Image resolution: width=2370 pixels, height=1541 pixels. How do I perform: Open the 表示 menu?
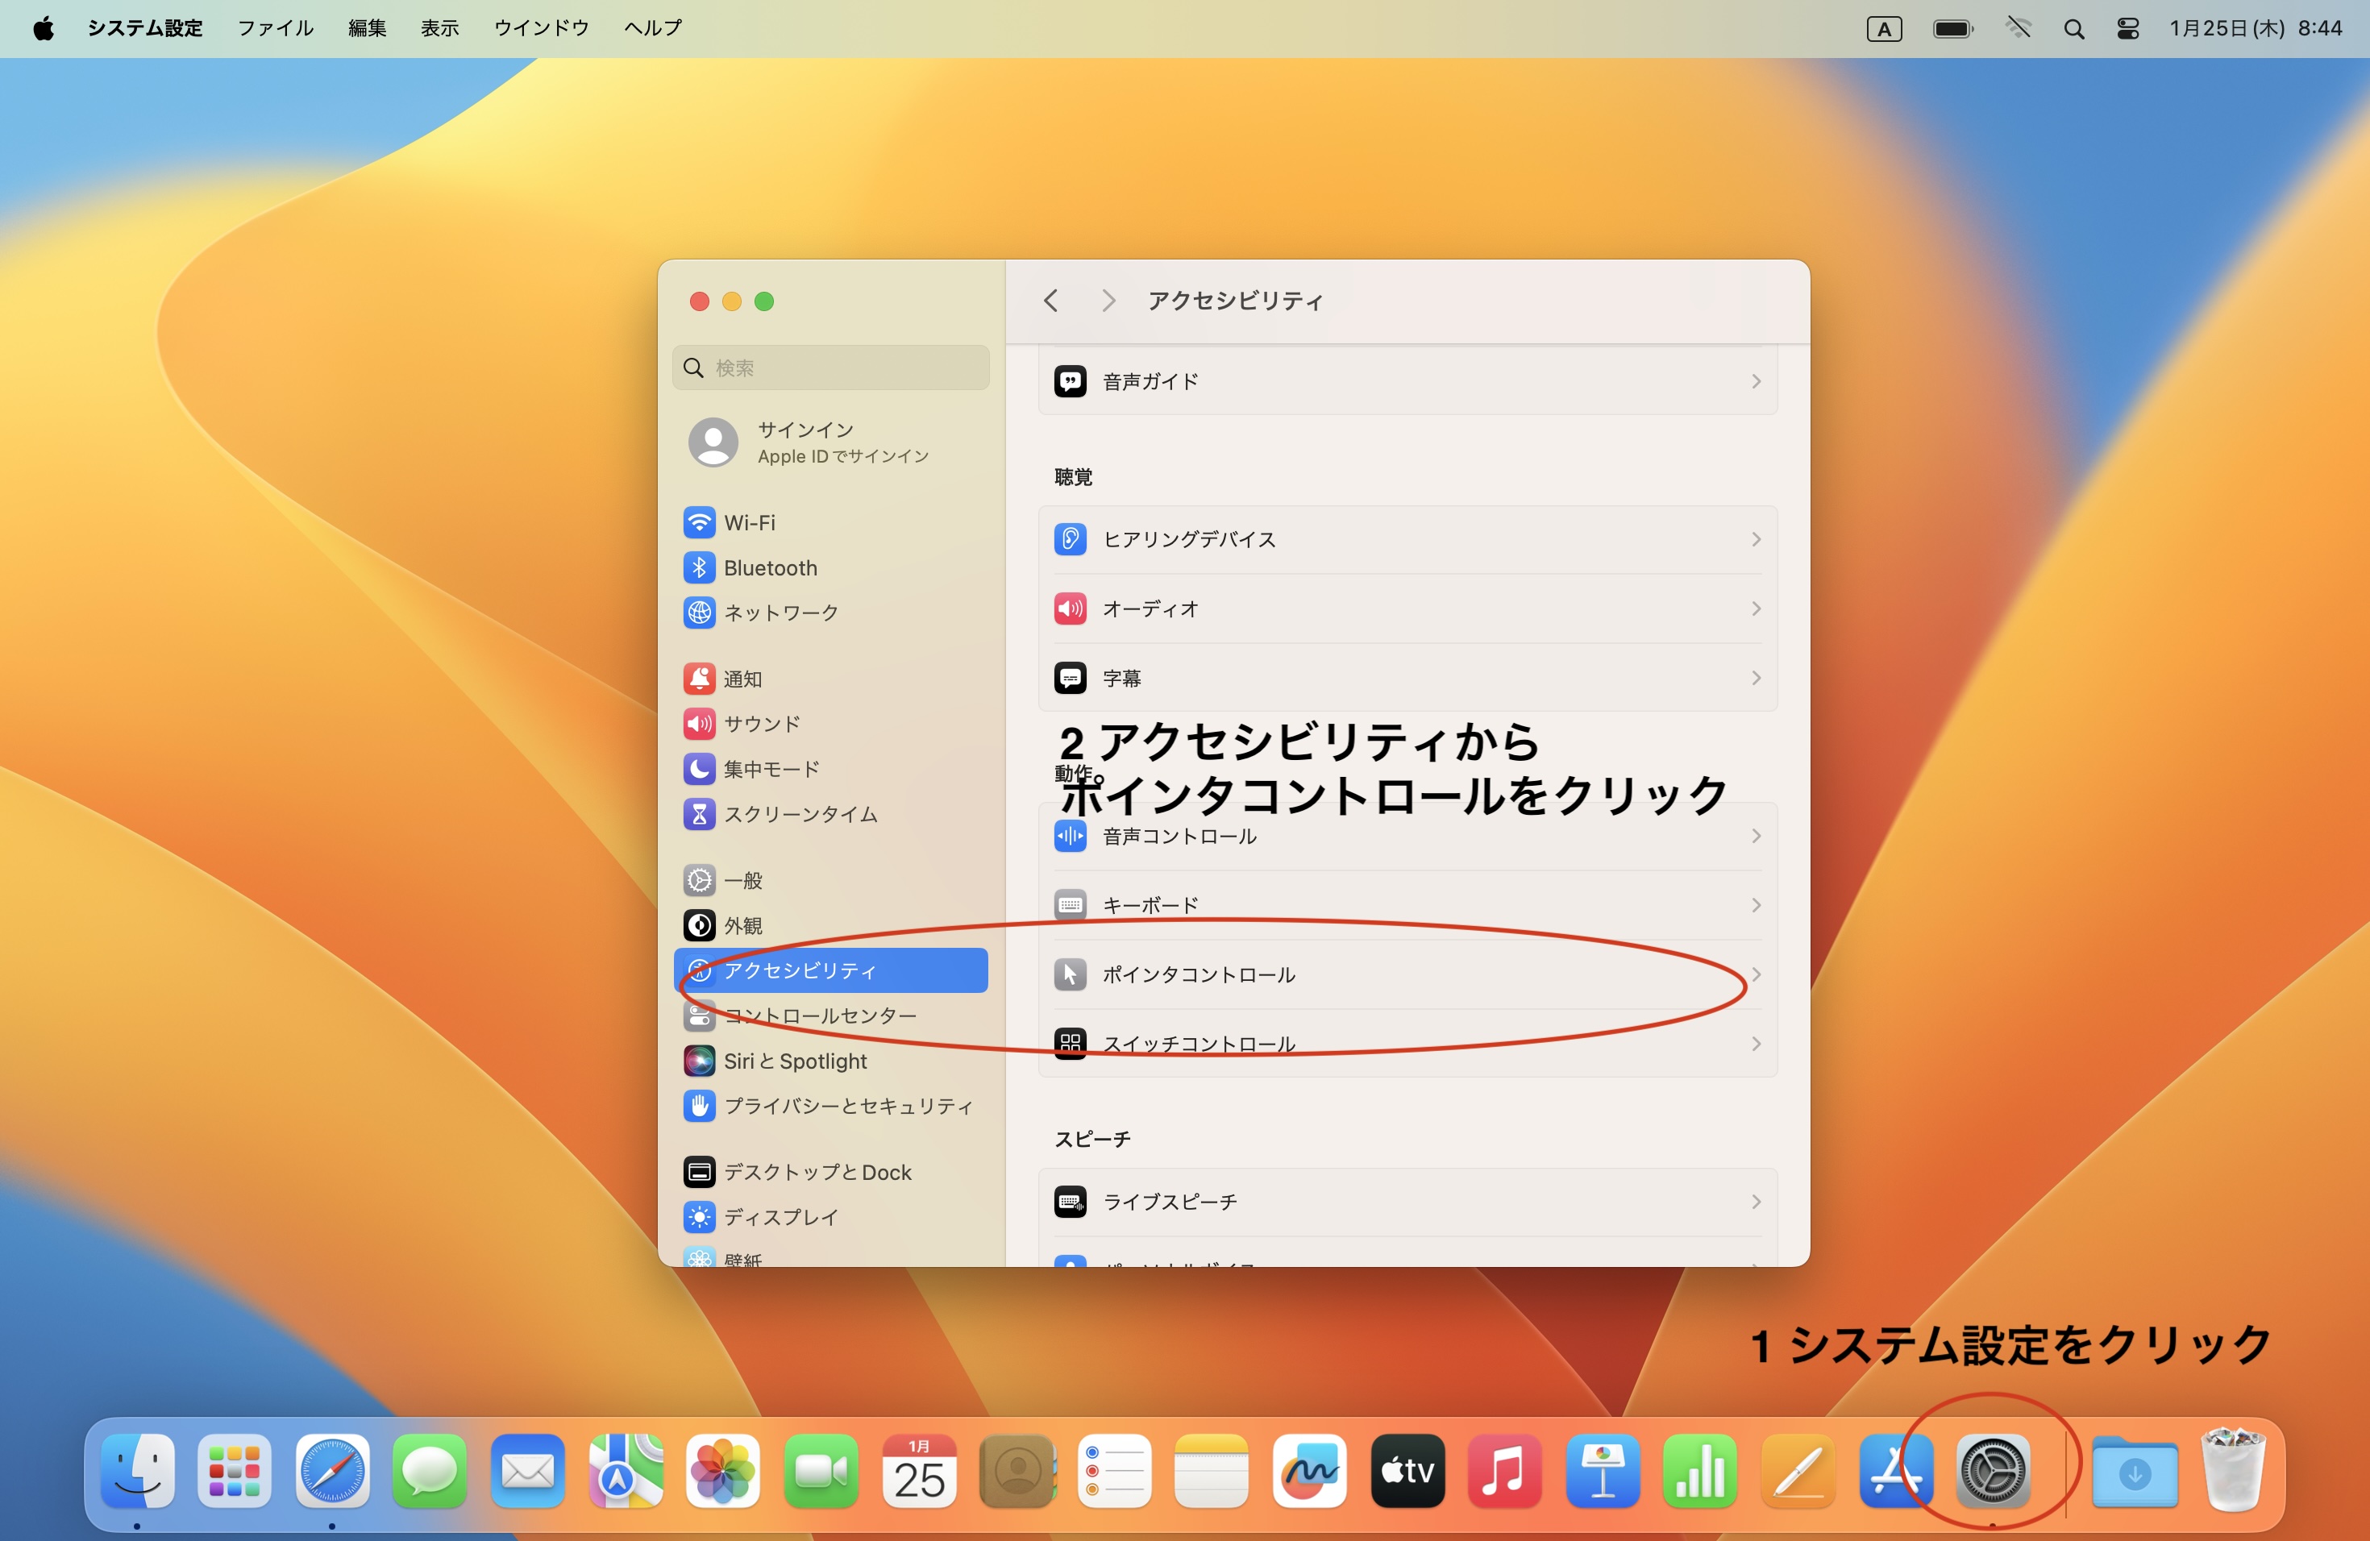point(439,28)
